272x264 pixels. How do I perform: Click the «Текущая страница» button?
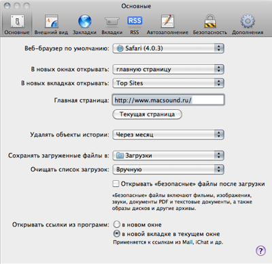click(147, 114)
